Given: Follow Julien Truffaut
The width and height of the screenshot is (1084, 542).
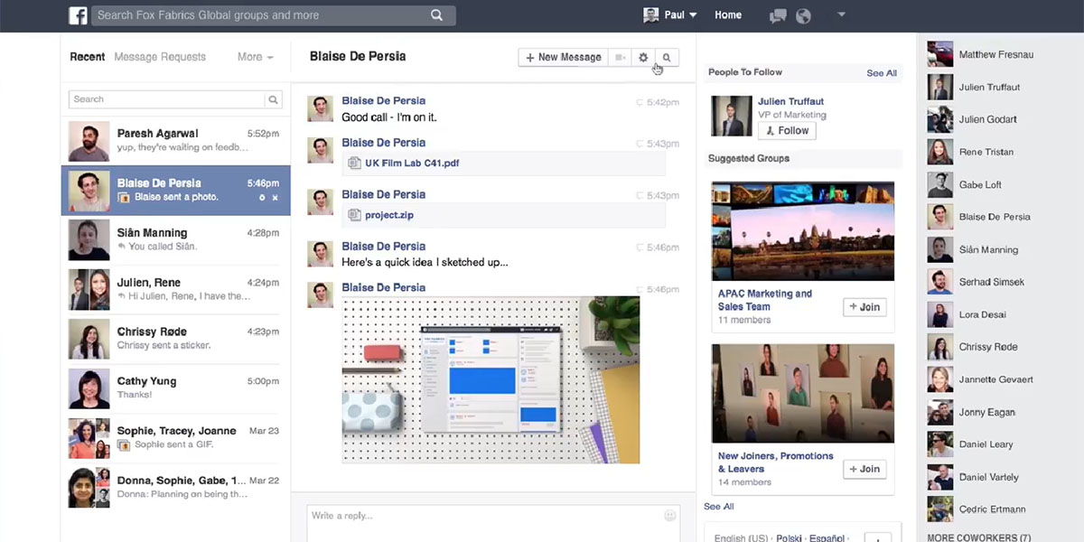Looking at the screenshot, I should click(786, 131).
